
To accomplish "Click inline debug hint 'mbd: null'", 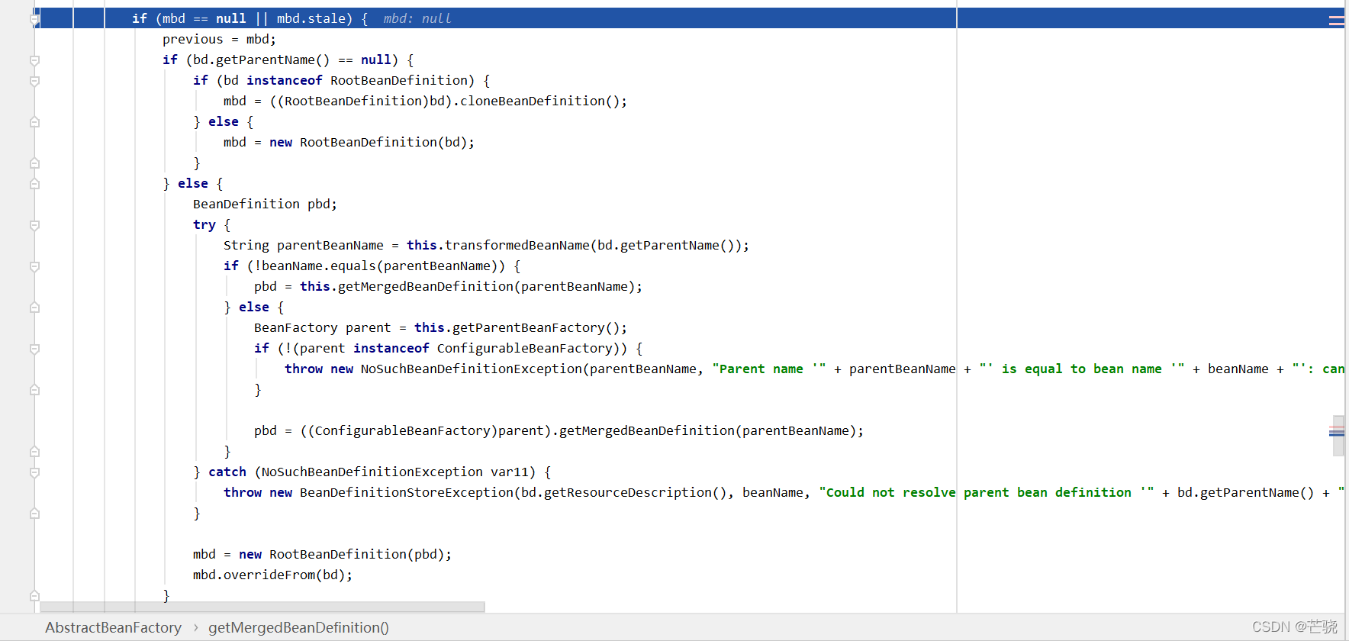I will click(x=417, y=18).
